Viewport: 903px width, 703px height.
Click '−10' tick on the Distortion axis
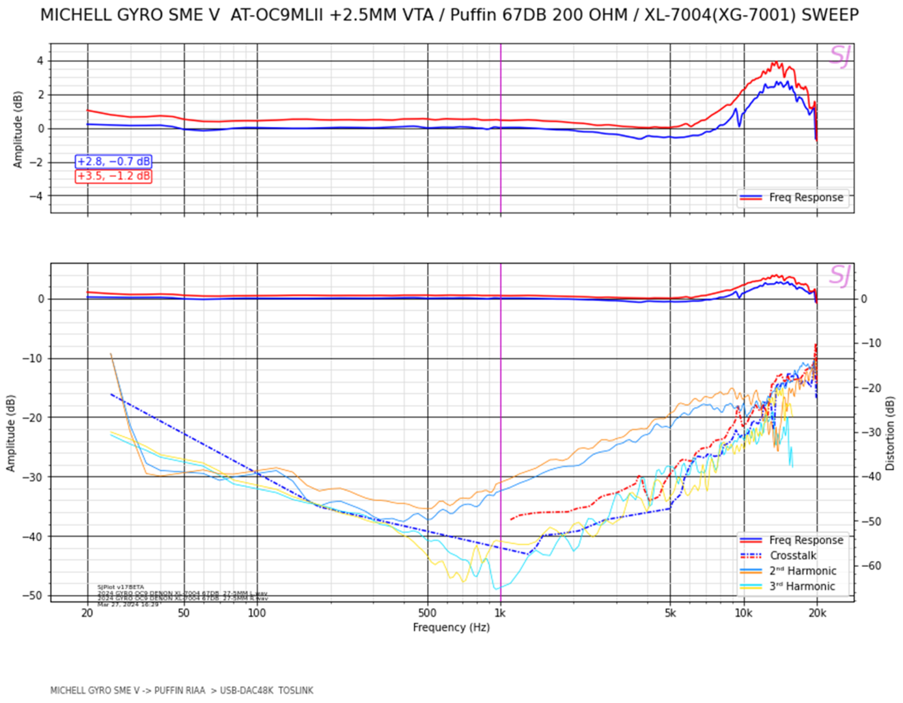point(870,343)
